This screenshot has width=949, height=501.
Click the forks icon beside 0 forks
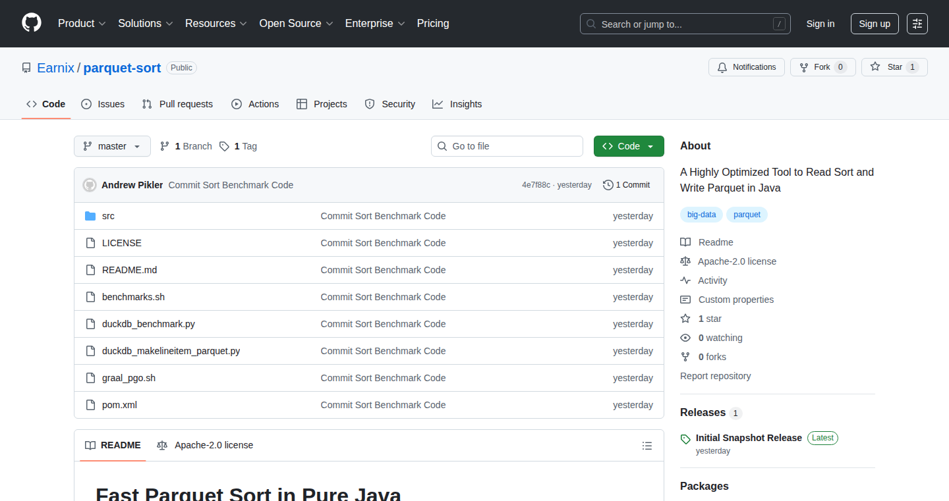tap(685, 357)
